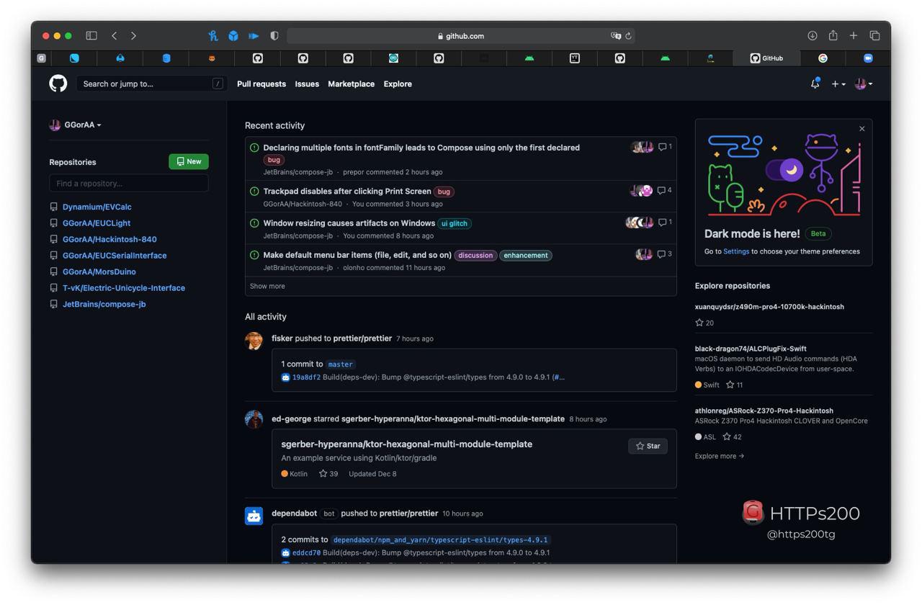Click the enhancement label
Viewport: 922px width, 605px height.
[x=526, y=255]
